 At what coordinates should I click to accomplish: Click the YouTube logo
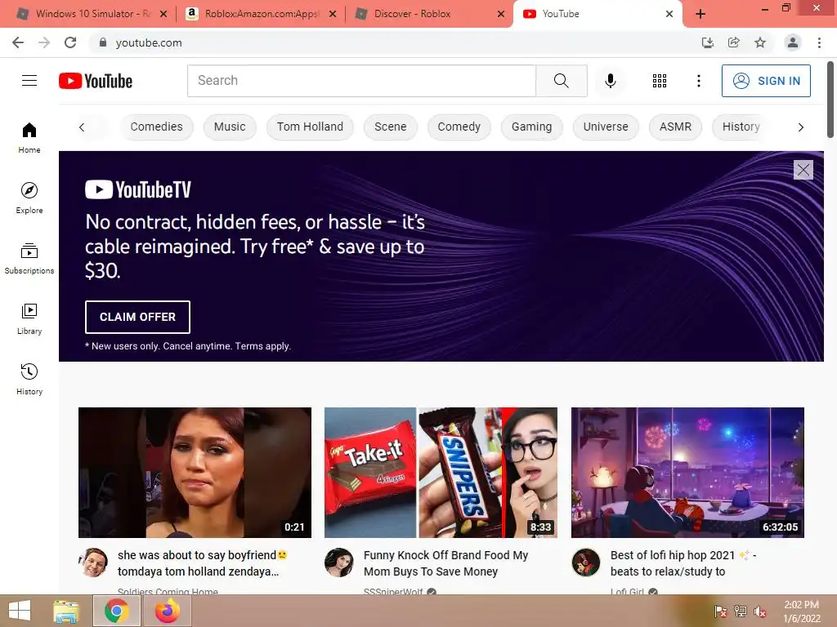[96, 81]
